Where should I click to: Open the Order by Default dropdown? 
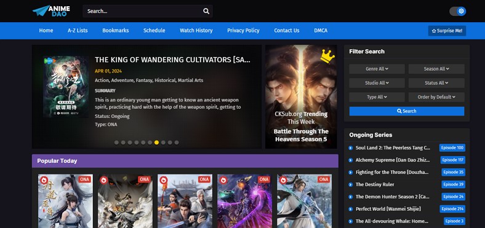click(x=436, y=97)
